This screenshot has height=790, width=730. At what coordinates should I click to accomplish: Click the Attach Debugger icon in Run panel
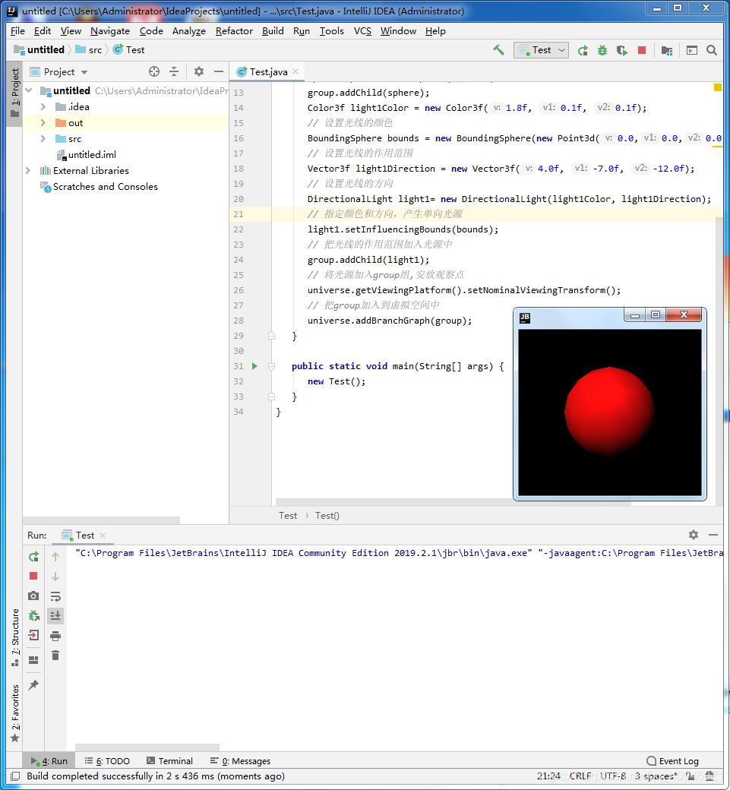pos(33,616)
